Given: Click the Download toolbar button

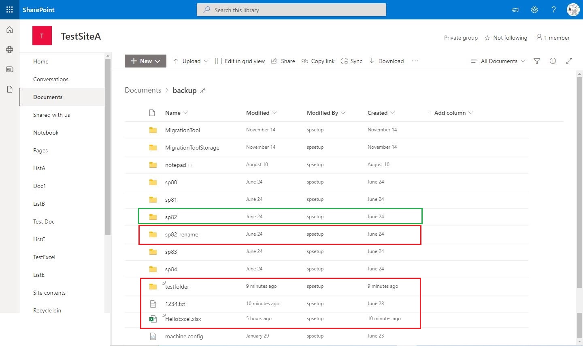Looking at the screenshot, I should (386, 61).
